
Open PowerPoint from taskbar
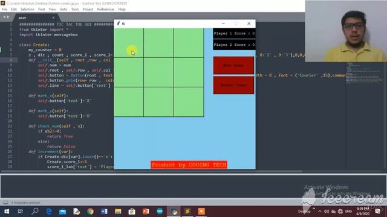pyautogui.click(x=146, y=212)
